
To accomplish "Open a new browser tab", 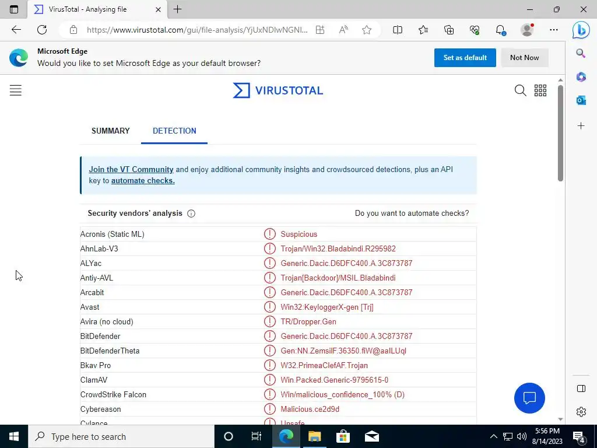I will pos(177,9).
